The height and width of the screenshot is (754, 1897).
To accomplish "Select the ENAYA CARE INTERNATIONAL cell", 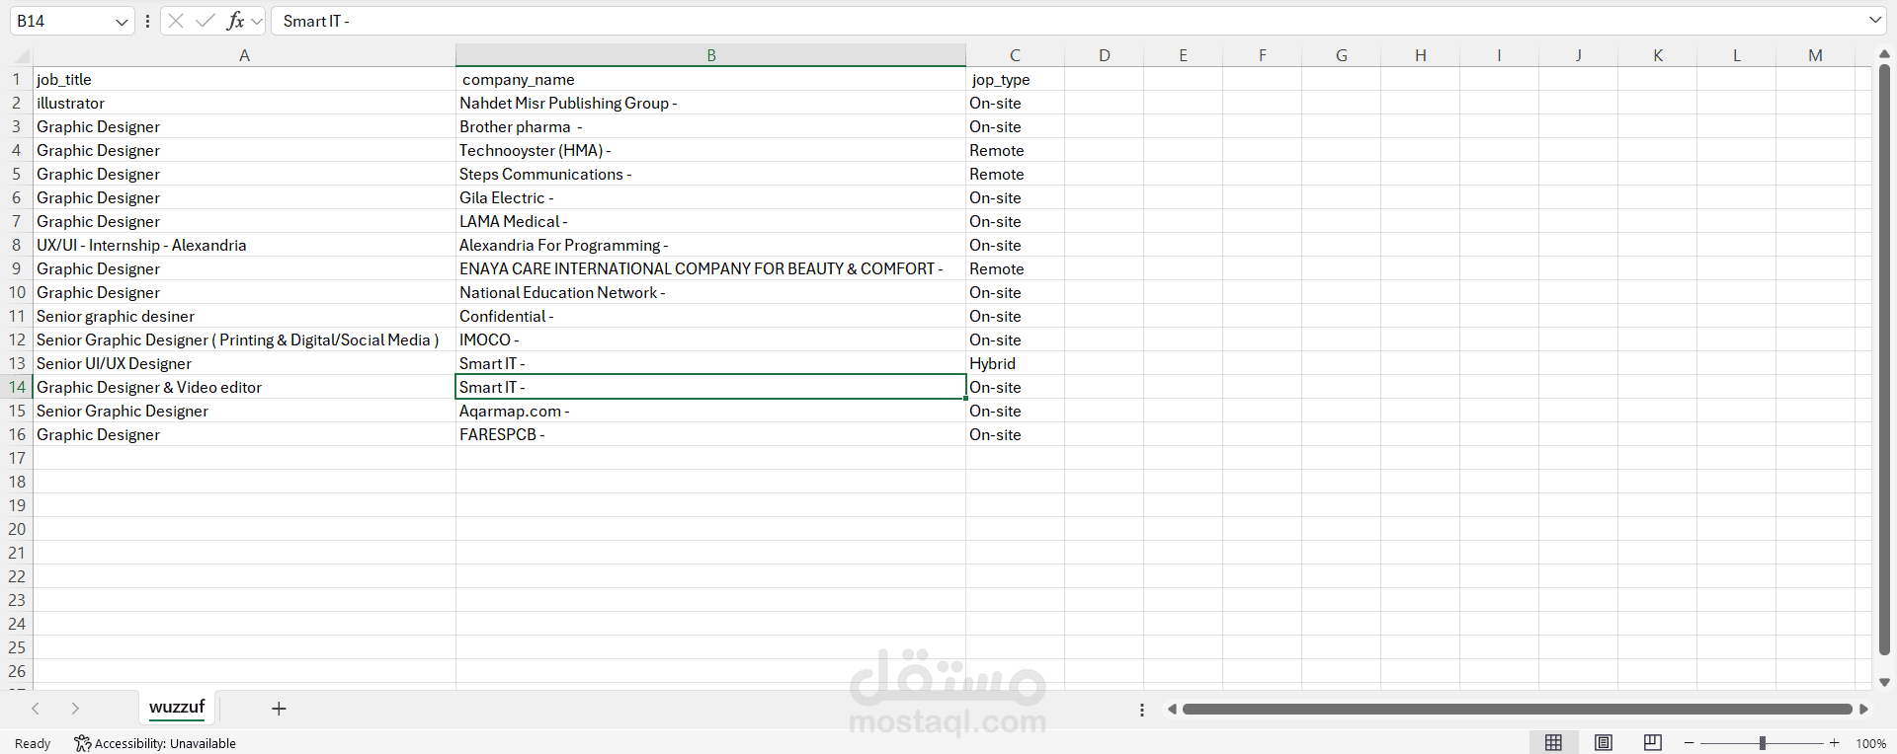I will 710,268.
